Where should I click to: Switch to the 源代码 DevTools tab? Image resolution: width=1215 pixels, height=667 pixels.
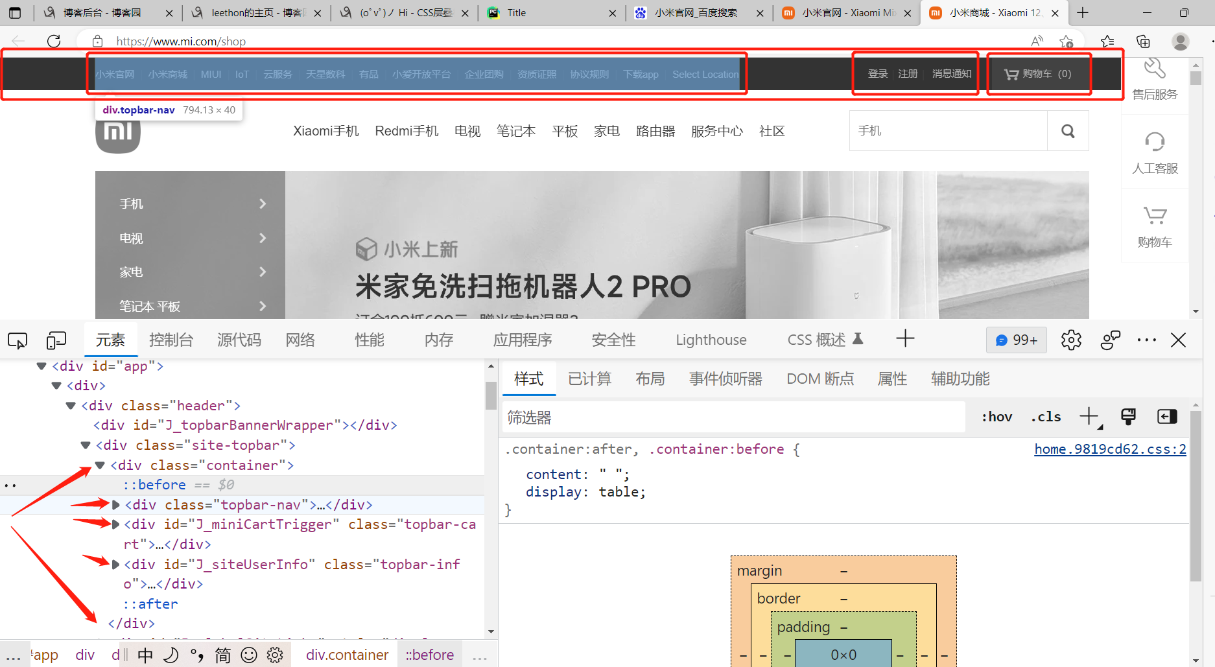coord(239,340)
